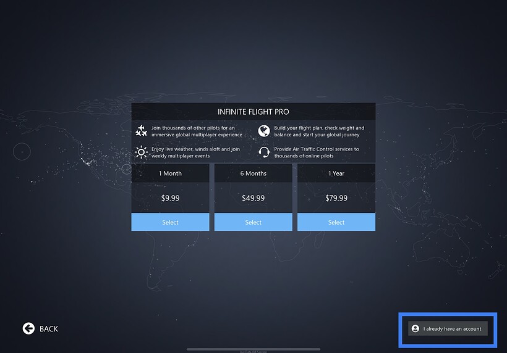Click the $49.99 price
This screenshot has height=353, width=507.
(253, 198)
